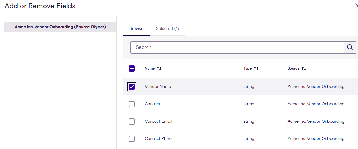
Task: Check the Contact field checkbox
Action: click(x=132, y=104)
